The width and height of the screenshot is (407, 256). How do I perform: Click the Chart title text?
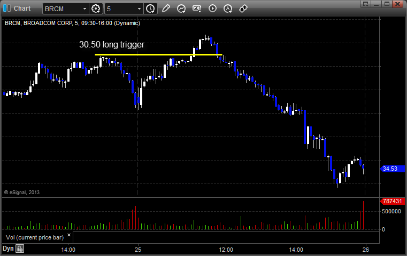pyautogui.click(x=22, y=9)
